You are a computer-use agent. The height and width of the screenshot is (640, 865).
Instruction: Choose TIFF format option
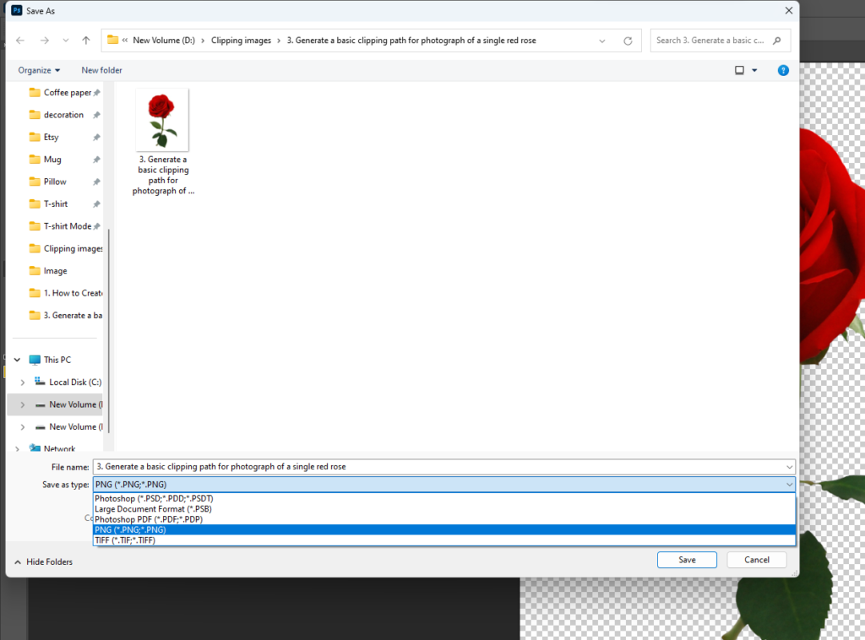pyautogui.click(x=444, y=540)
